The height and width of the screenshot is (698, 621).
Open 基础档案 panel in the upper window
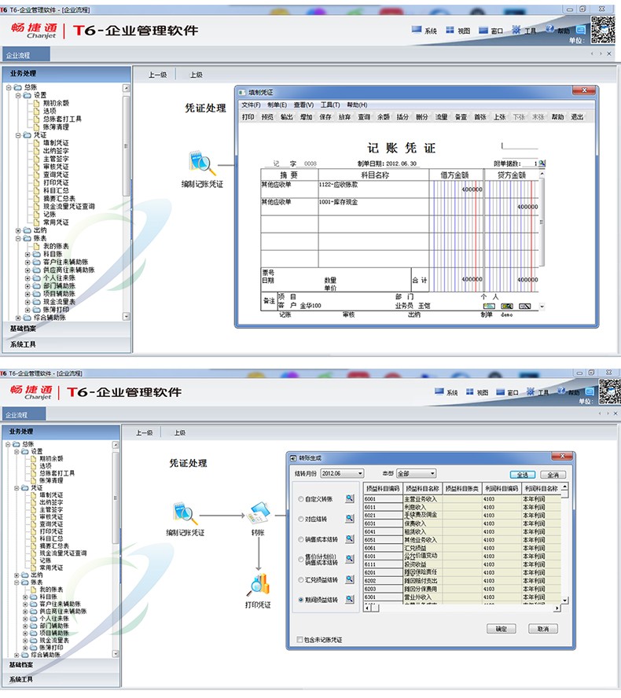point(67,329)
